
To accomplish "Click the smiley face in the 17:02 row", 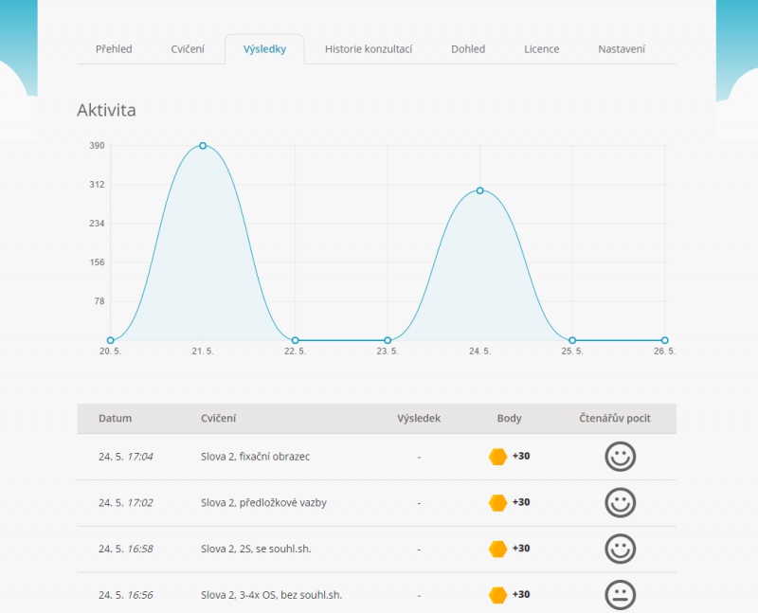I will coord(620,502).
